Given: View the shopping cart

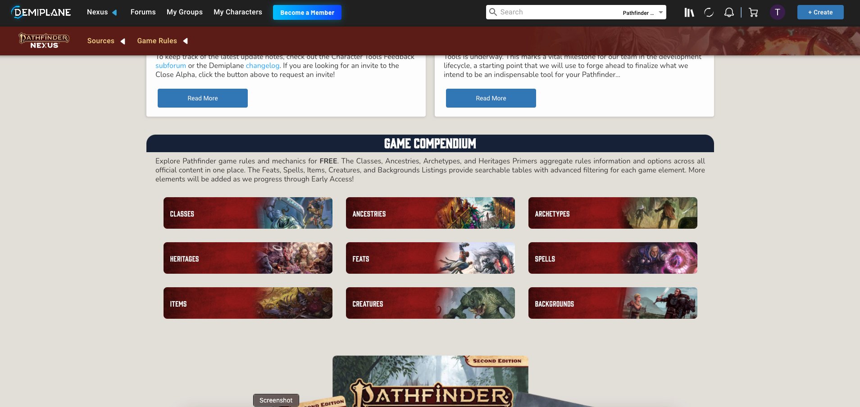Looking at the screenshot, I should 752,12.
